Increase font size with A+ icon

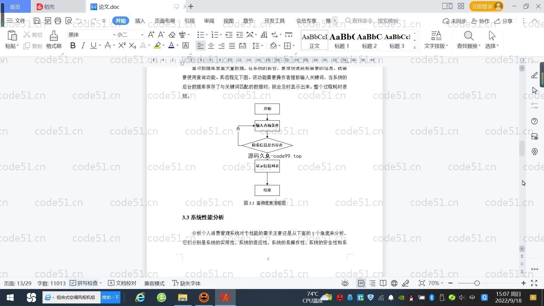point(151,35)
